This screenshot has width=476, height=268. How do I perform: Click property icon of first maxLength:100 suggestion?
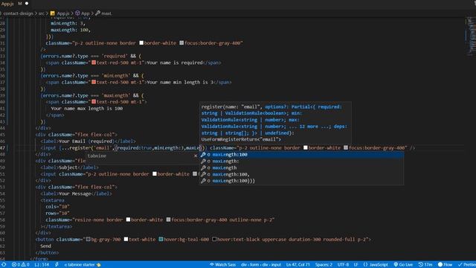pos(203,155)
